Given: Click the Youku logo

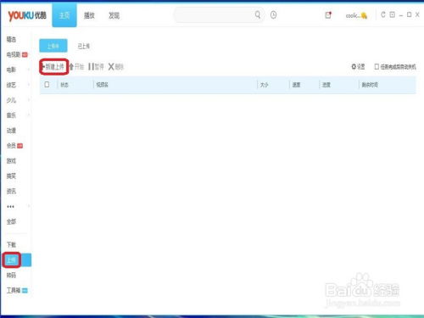Looking at the screenshot, I should [27, 15].
